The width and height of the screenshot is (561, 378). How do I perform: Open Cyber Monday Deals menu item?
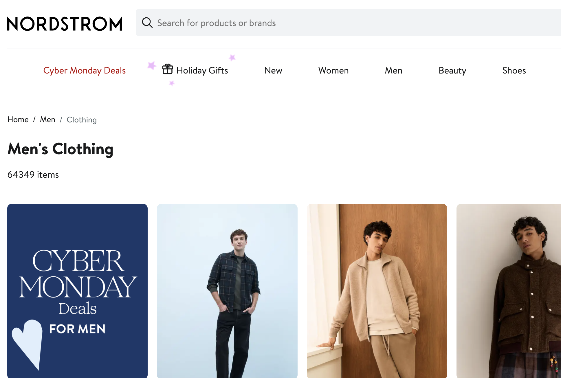84,70
